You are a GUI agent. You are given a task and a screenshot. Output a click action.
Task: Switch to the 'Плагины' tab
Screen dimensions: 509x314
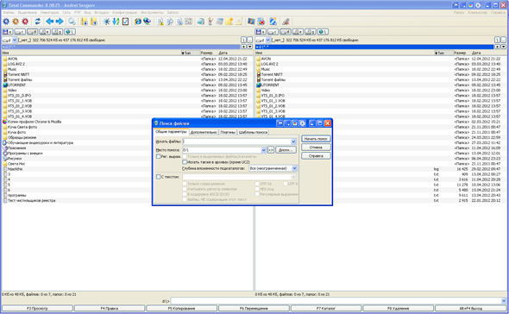pos(228,132)
